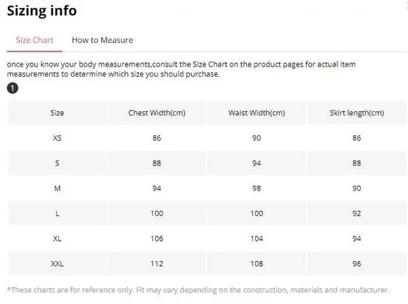Select the M size row label

(x=57, y=188)
